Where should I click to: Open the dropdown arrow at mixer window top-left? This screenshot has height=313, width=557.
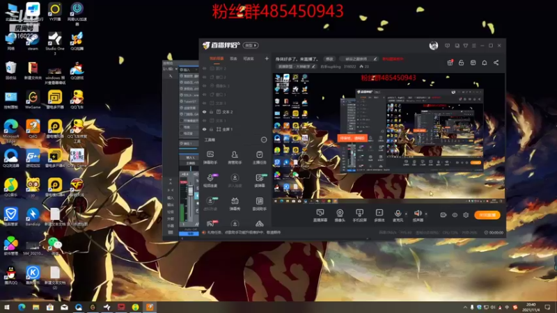(176, 69)
